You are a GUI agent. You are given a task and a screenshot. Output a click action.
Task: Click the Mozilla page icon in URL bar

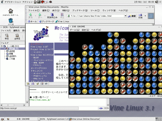click(x=69, y=16)
